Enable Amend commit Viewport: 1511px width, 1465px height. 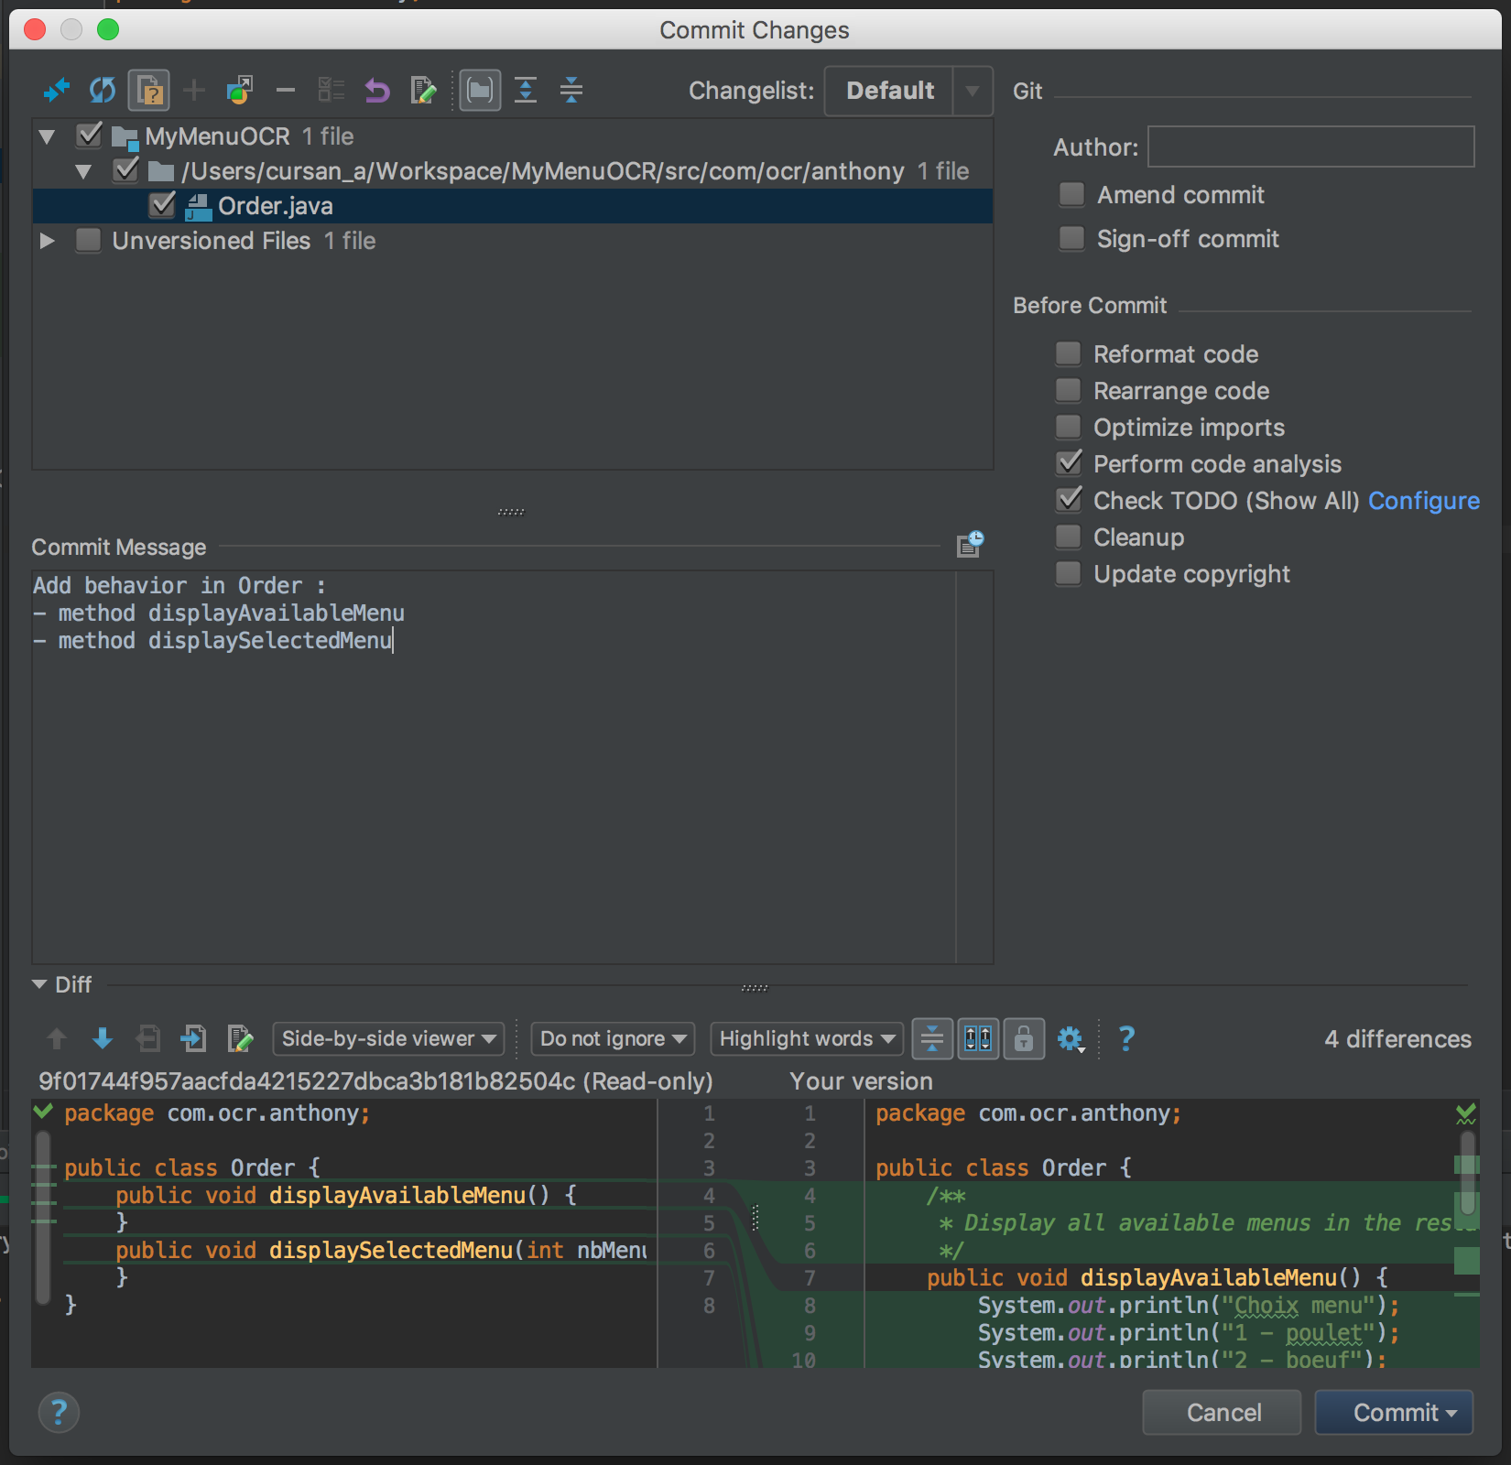pyautogui.click(x=1071, y=194)
